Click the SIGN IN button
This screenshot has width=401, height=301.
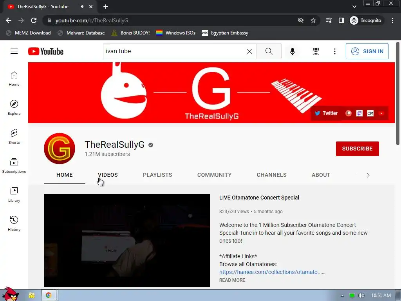[x=367, y=51]
